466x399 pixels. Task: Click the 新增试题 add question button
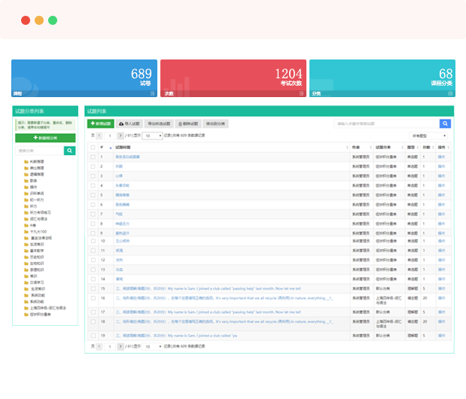pyautogui.click(x=101, y=123)
